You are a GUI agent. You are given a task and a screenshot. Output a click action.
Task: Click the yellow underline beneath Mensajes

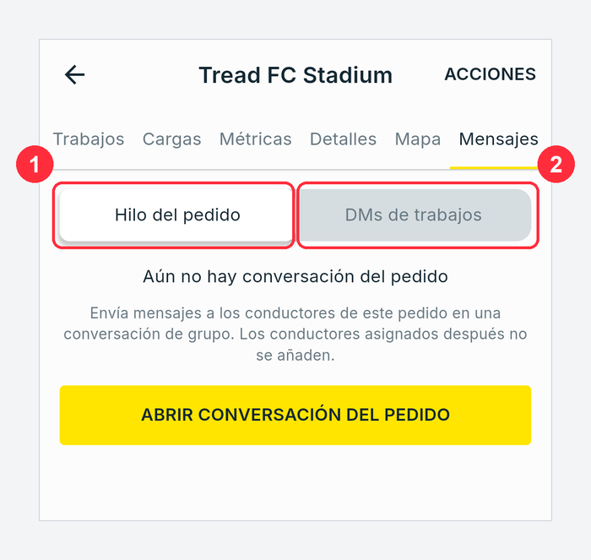(494, 168)
